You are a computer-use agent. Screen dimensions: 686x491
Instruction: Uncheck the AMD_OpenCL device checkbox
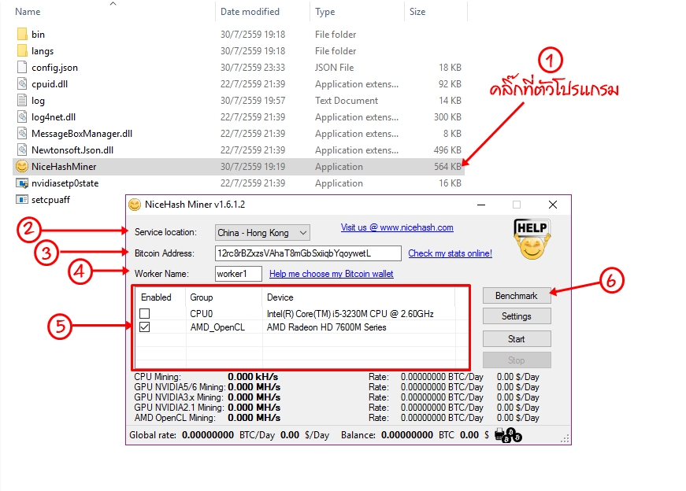pos(144,327)
